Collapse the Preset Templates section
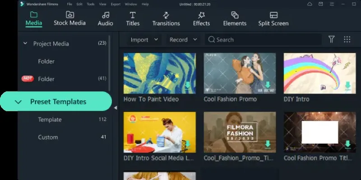The width and height of the screenshot is (361, 180). [18, 102]
